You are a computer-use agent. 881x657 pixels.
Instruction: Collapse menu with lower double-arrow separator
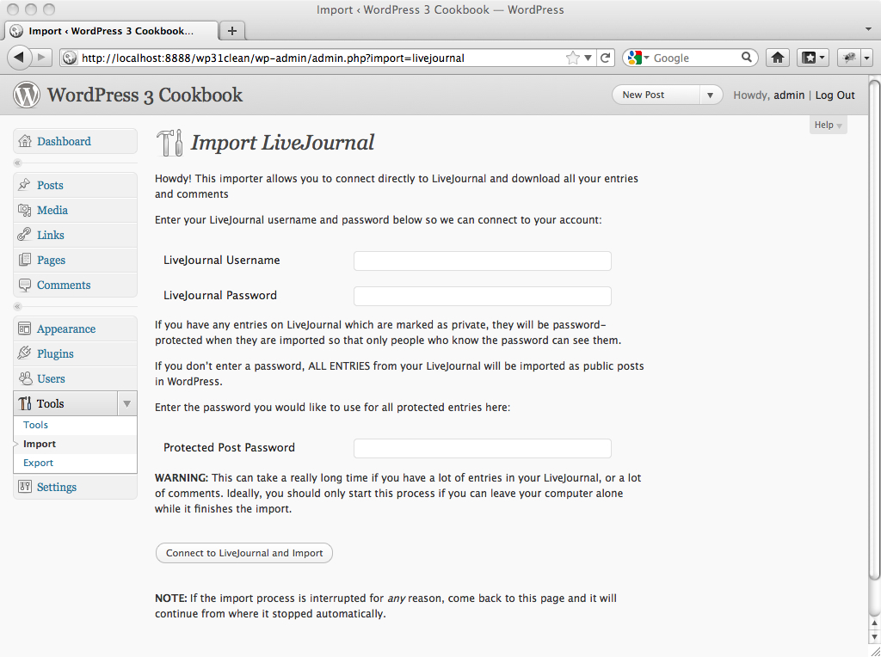point(17,306)
